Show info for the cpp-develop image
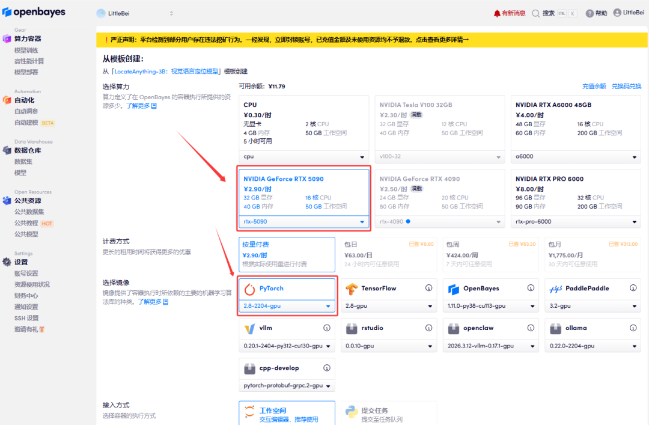The height and width of the screenshot is (425, 649). coord(326,368)
